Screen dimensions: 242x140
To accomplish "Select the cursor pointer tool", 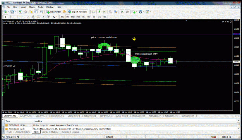I will [5, 17].
